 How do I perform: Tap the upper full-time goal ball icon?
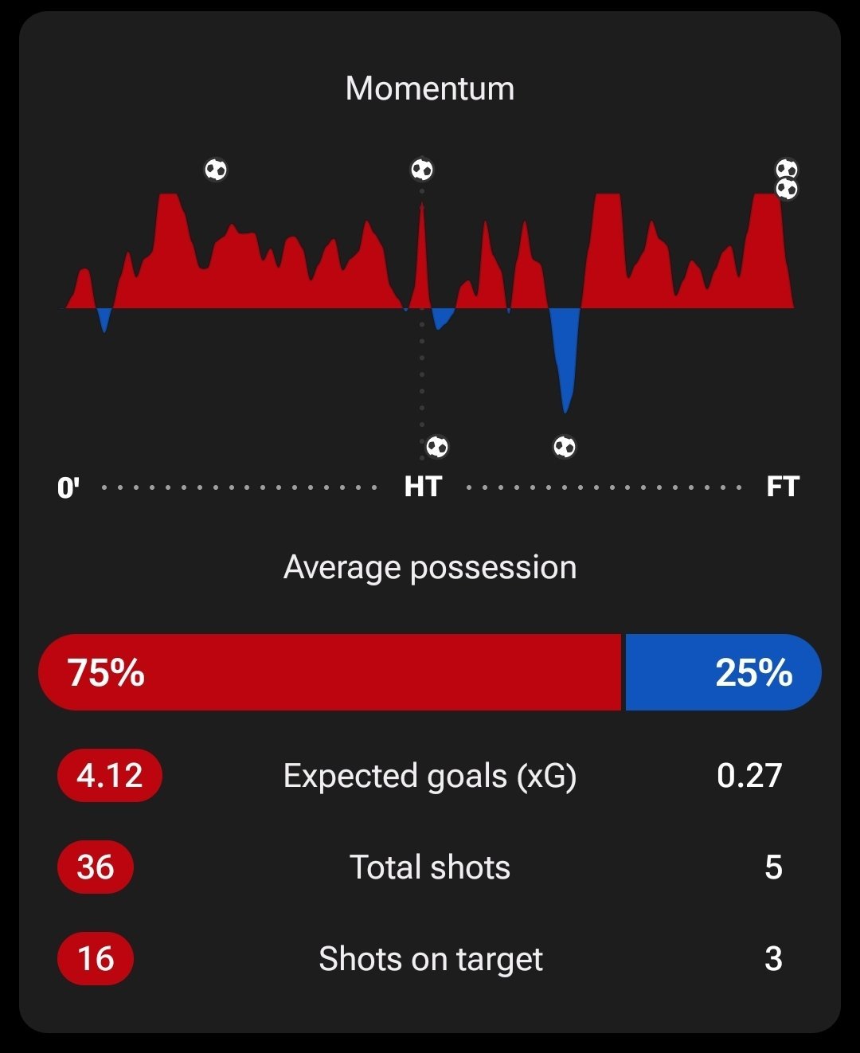pyautogui.click(x=787, y=169)
